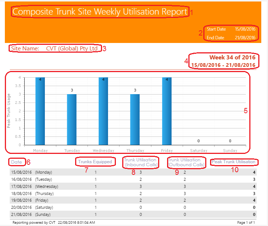Click Sunday's peak trunk utilisation value
Image resolution: width=268 pixels, height=226 pixels.
254,214
